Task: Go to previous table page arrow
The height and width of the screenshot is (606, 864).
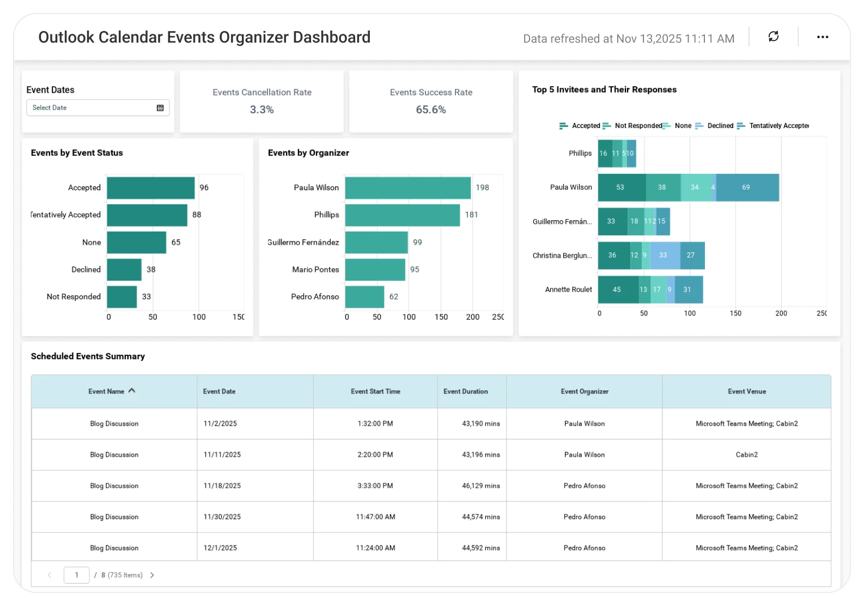Action: point(50,575)
